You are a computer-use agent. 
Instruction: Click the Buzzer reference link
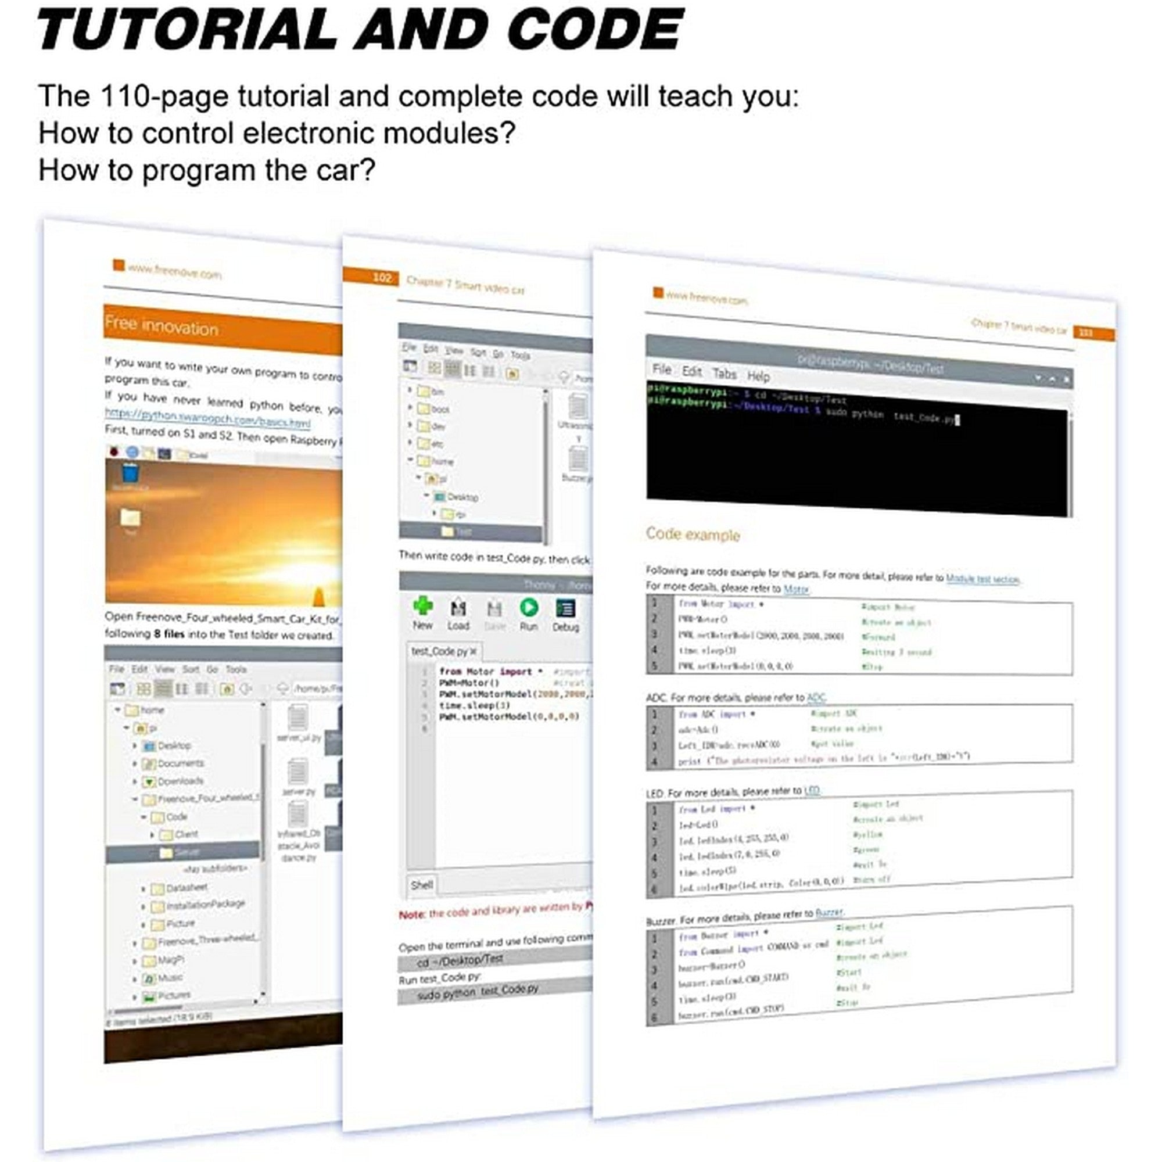830,913
